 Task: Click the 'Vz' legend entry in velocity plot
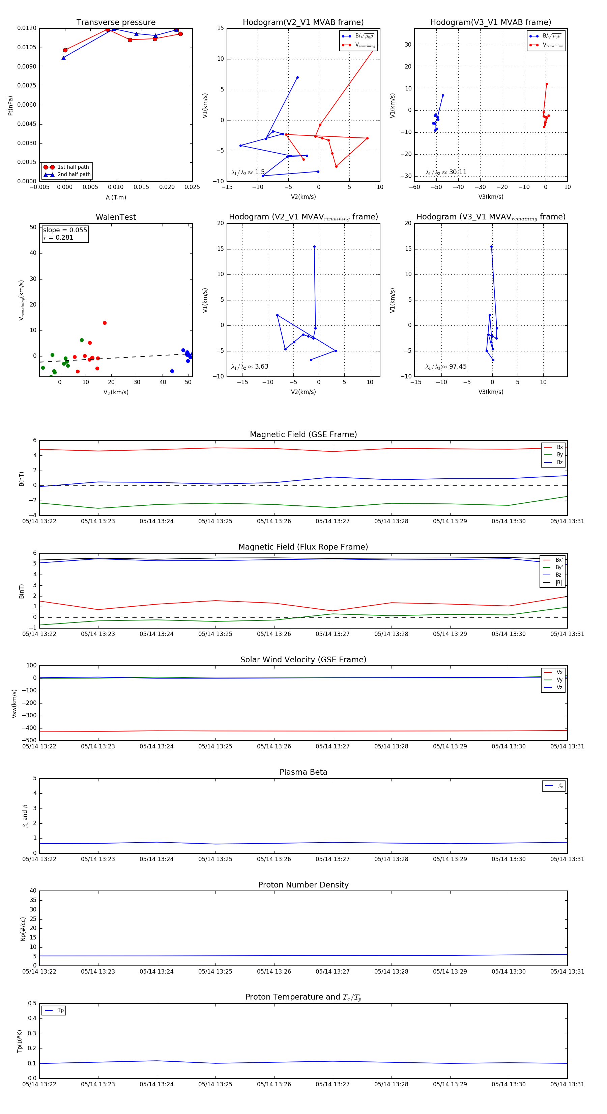pos(553,688)
